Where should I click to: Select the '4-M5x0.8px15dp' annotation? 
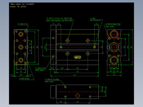click(113, 24)
